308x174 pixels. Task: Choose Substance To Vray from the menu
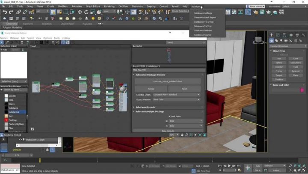tap(203, 26)
